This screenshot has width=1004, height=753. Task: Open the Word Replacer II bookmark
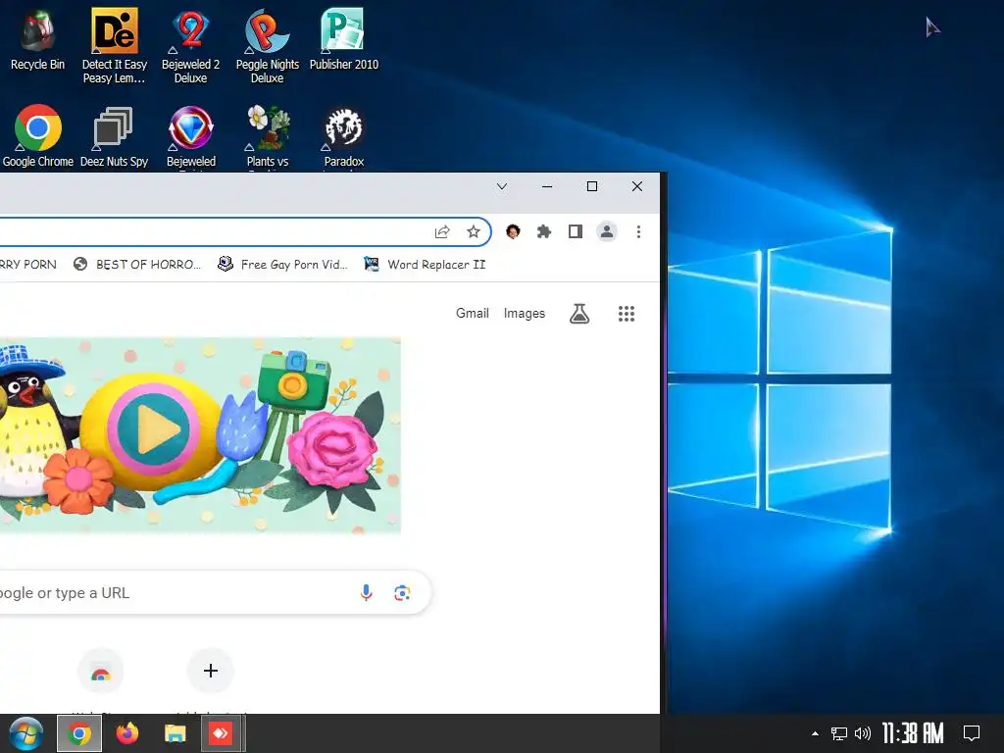(x=426, y=265)
